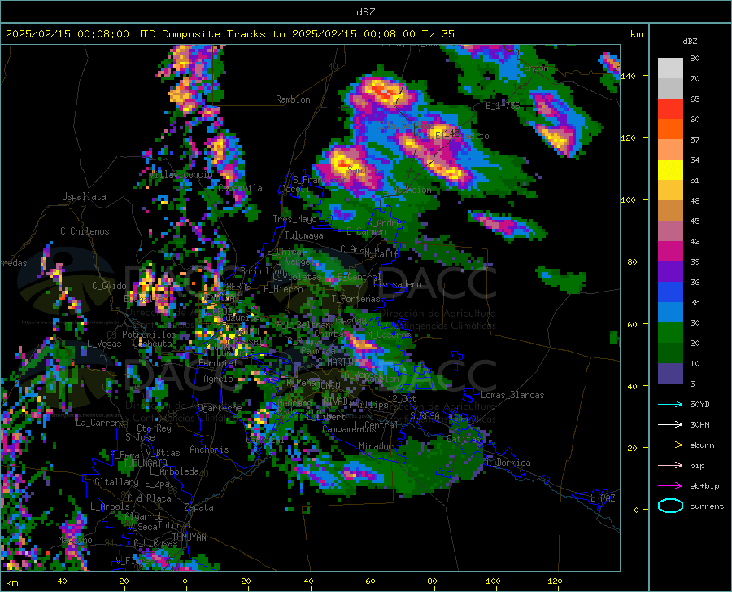
Task: Click the white 30HM arrow in the legend
Action: (x=670, y=425)
